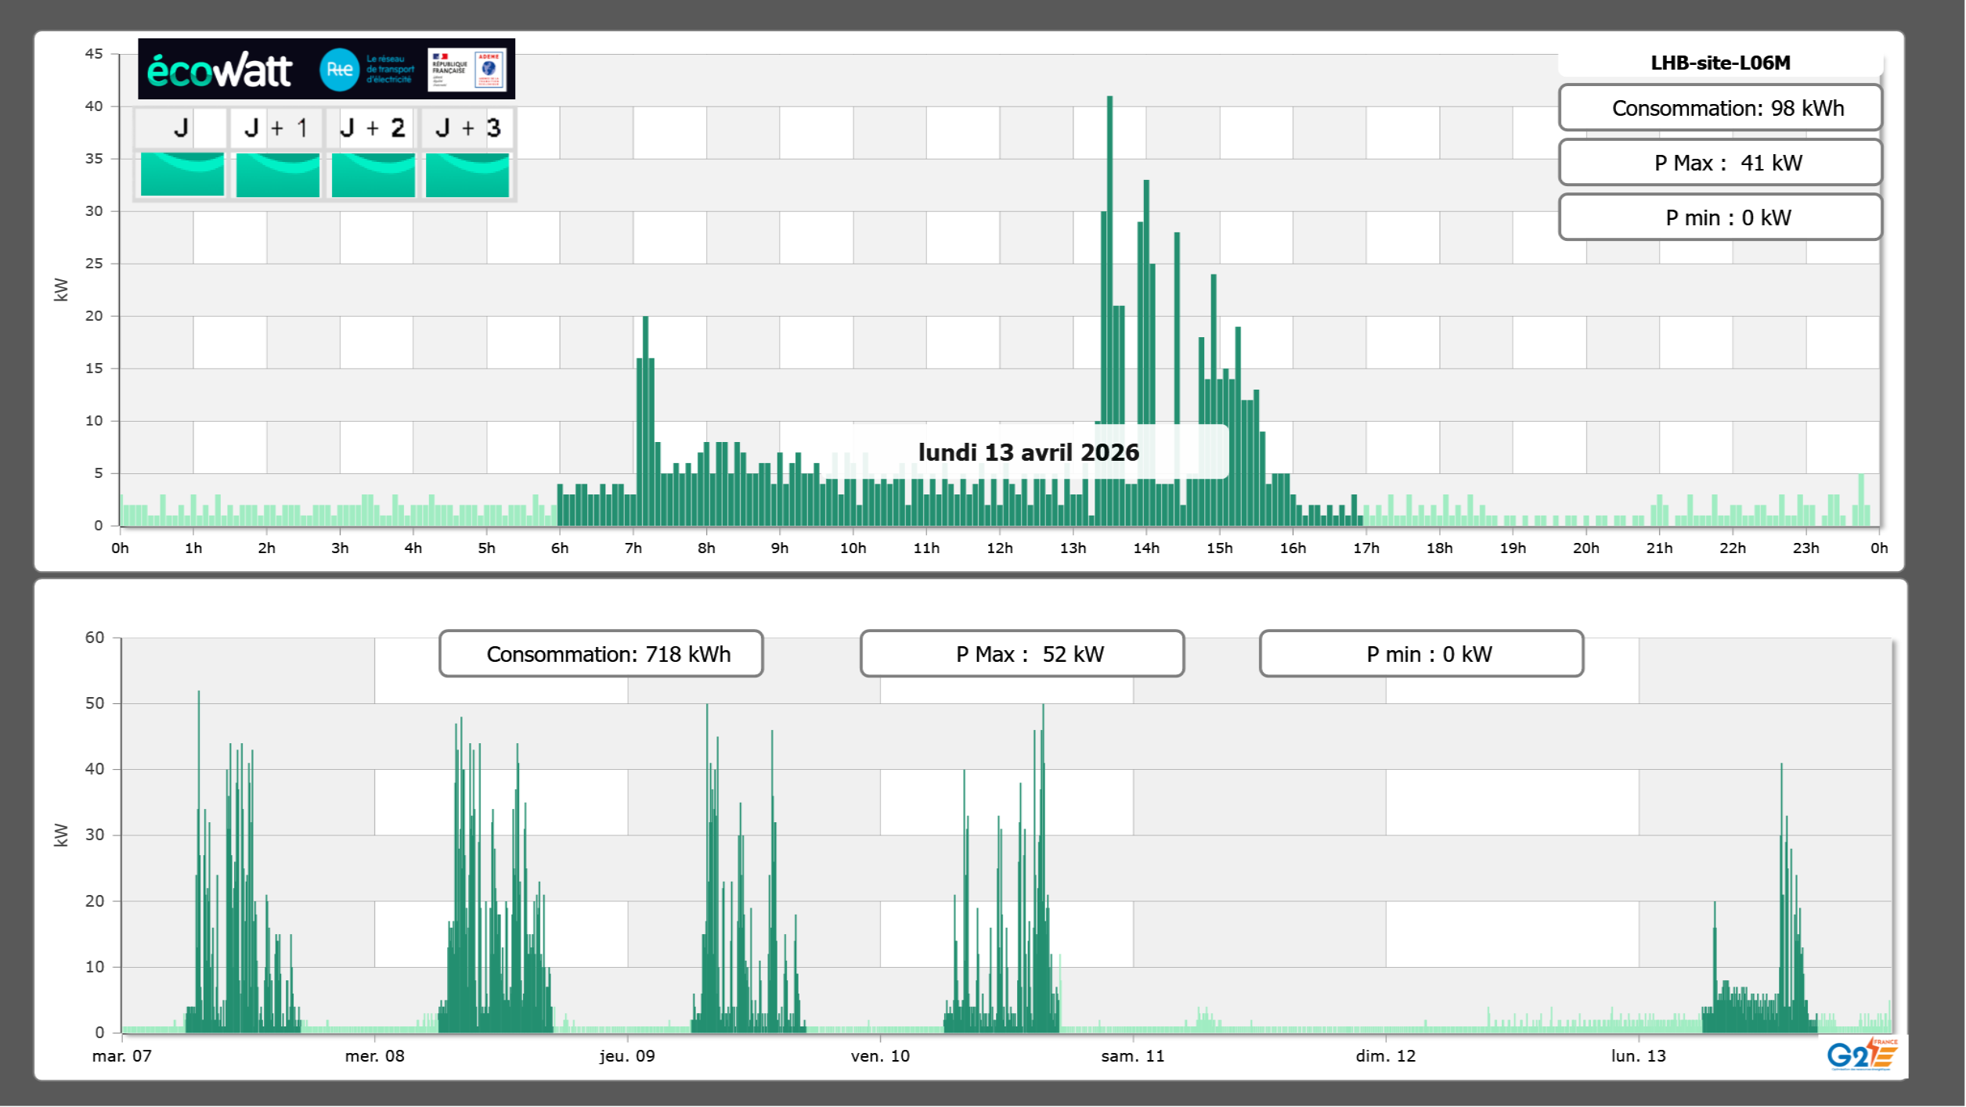Select the J + 1 forecast label
The width and height of the screenshot is (1966, 1107).
[276, 128]
